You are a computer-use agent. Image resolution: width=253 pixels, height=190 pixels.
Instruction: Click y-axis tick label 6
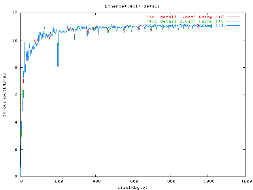click(x=16, y=95)
